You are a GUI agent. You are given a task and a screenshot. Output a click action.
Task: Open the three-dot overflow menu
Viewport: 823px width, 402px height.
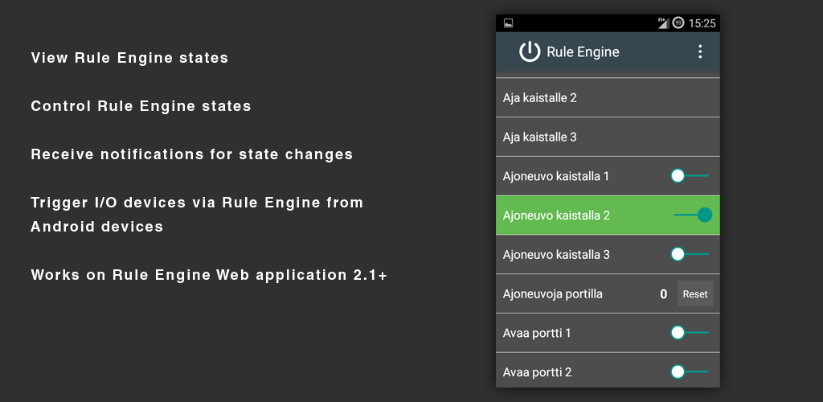(700, 51)
